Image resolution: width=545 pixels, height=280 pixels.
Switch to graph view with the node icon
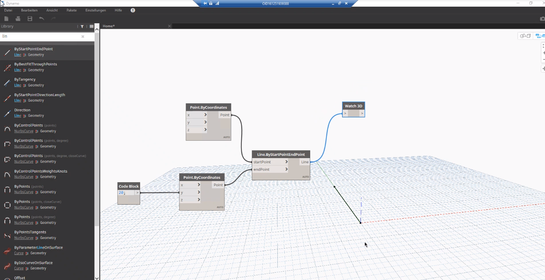click(x=540, y=36)
